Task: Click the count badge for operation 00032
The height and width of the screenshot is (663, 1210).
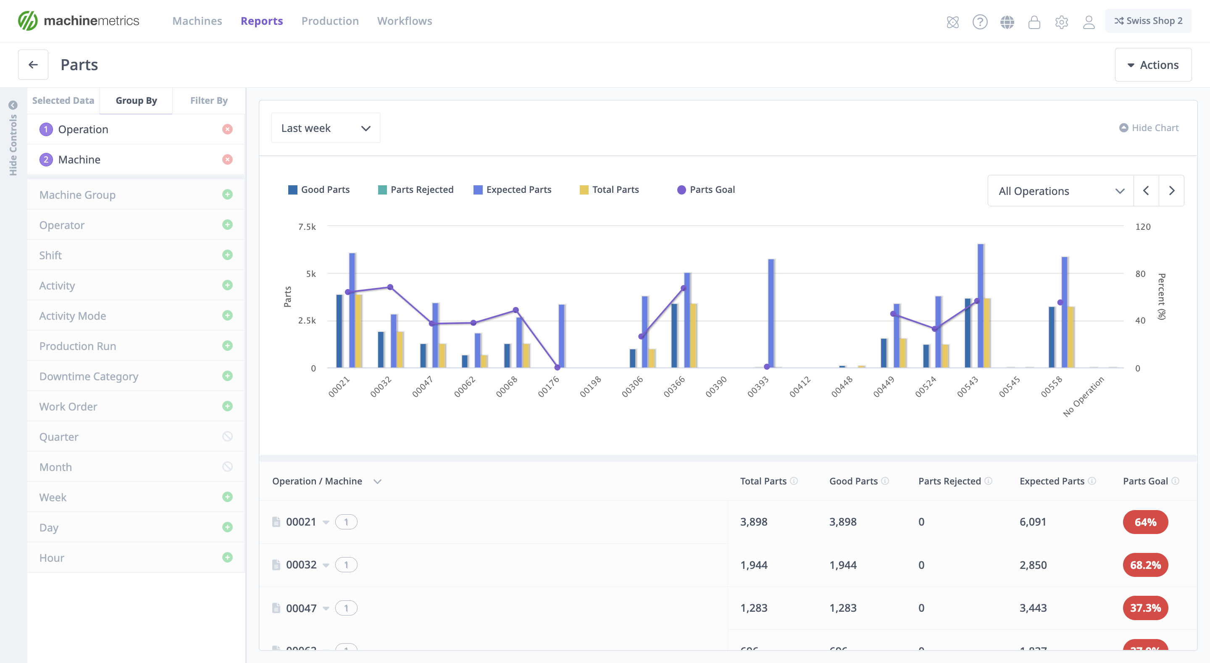Action: (x=346, y=565)
